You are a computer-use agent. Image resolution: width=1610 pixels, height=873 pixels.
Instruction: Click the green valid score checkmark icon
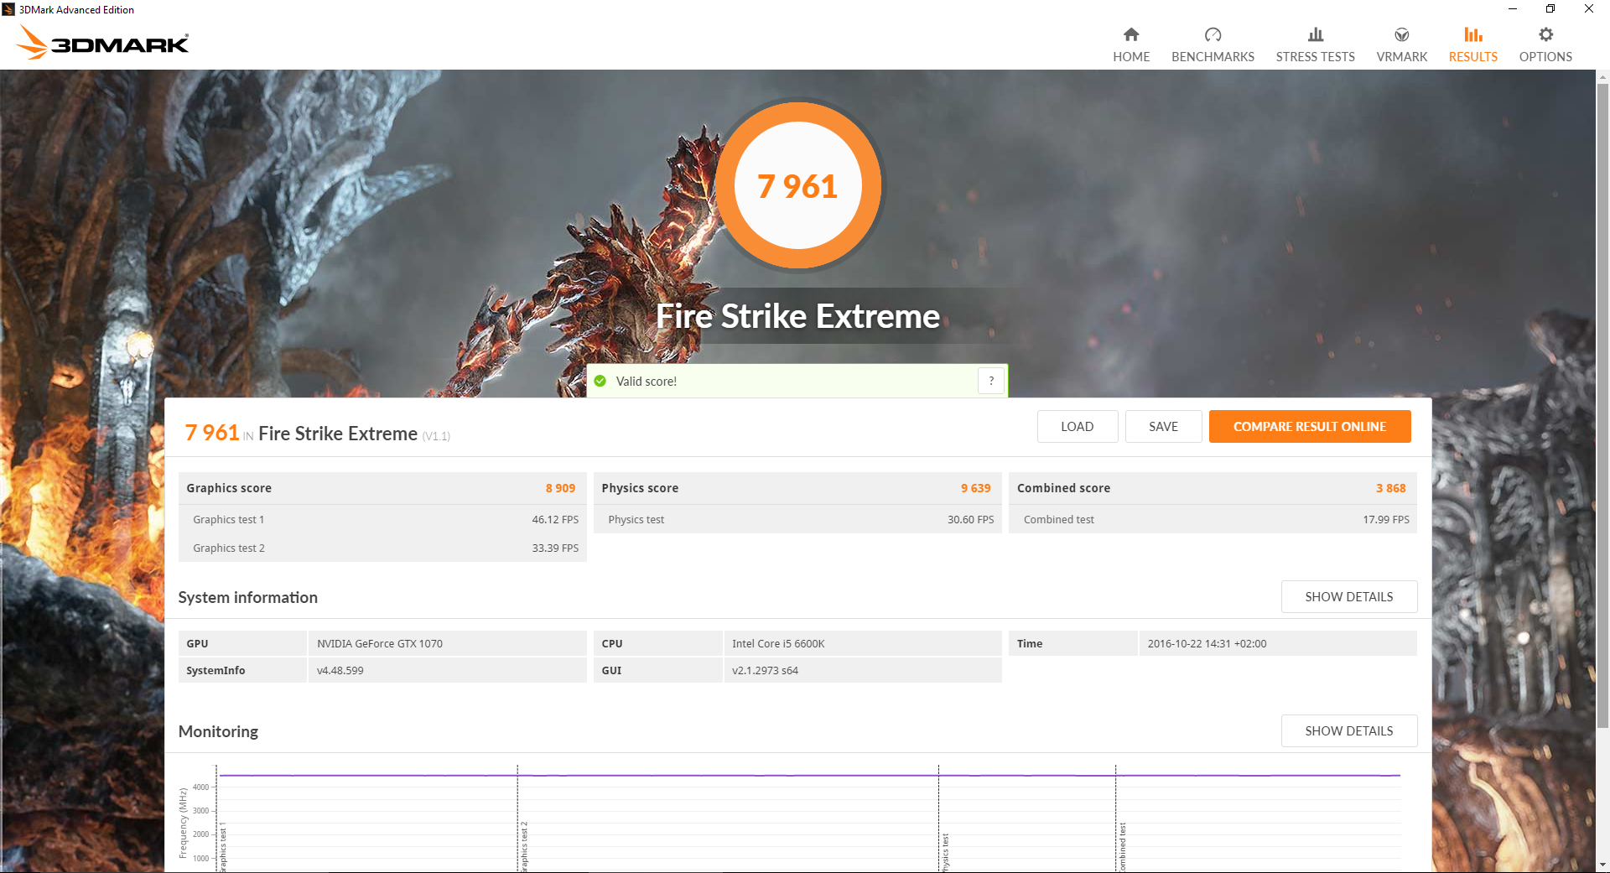(600, 381)
